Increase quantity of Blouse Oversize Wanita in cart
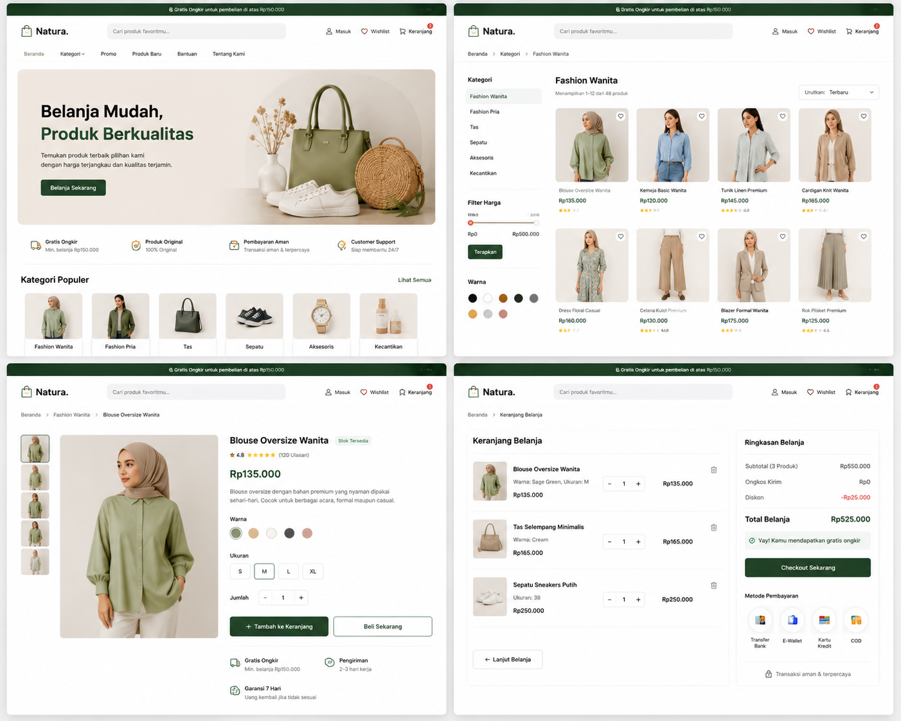 (x=638, y=484)
